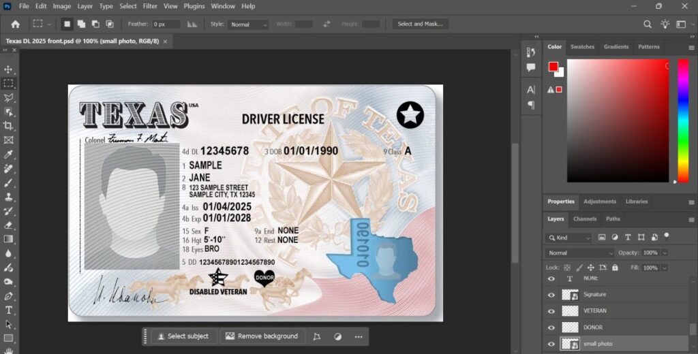Select the Path Selection tool
Screen dimensions: 698x354
click(8, 324)
